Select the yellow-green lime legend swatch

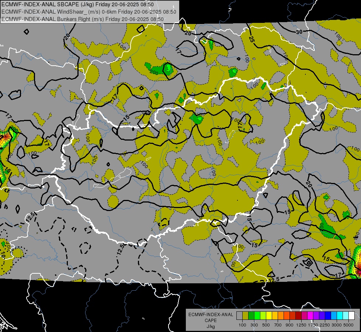click(x=263, y=315)
